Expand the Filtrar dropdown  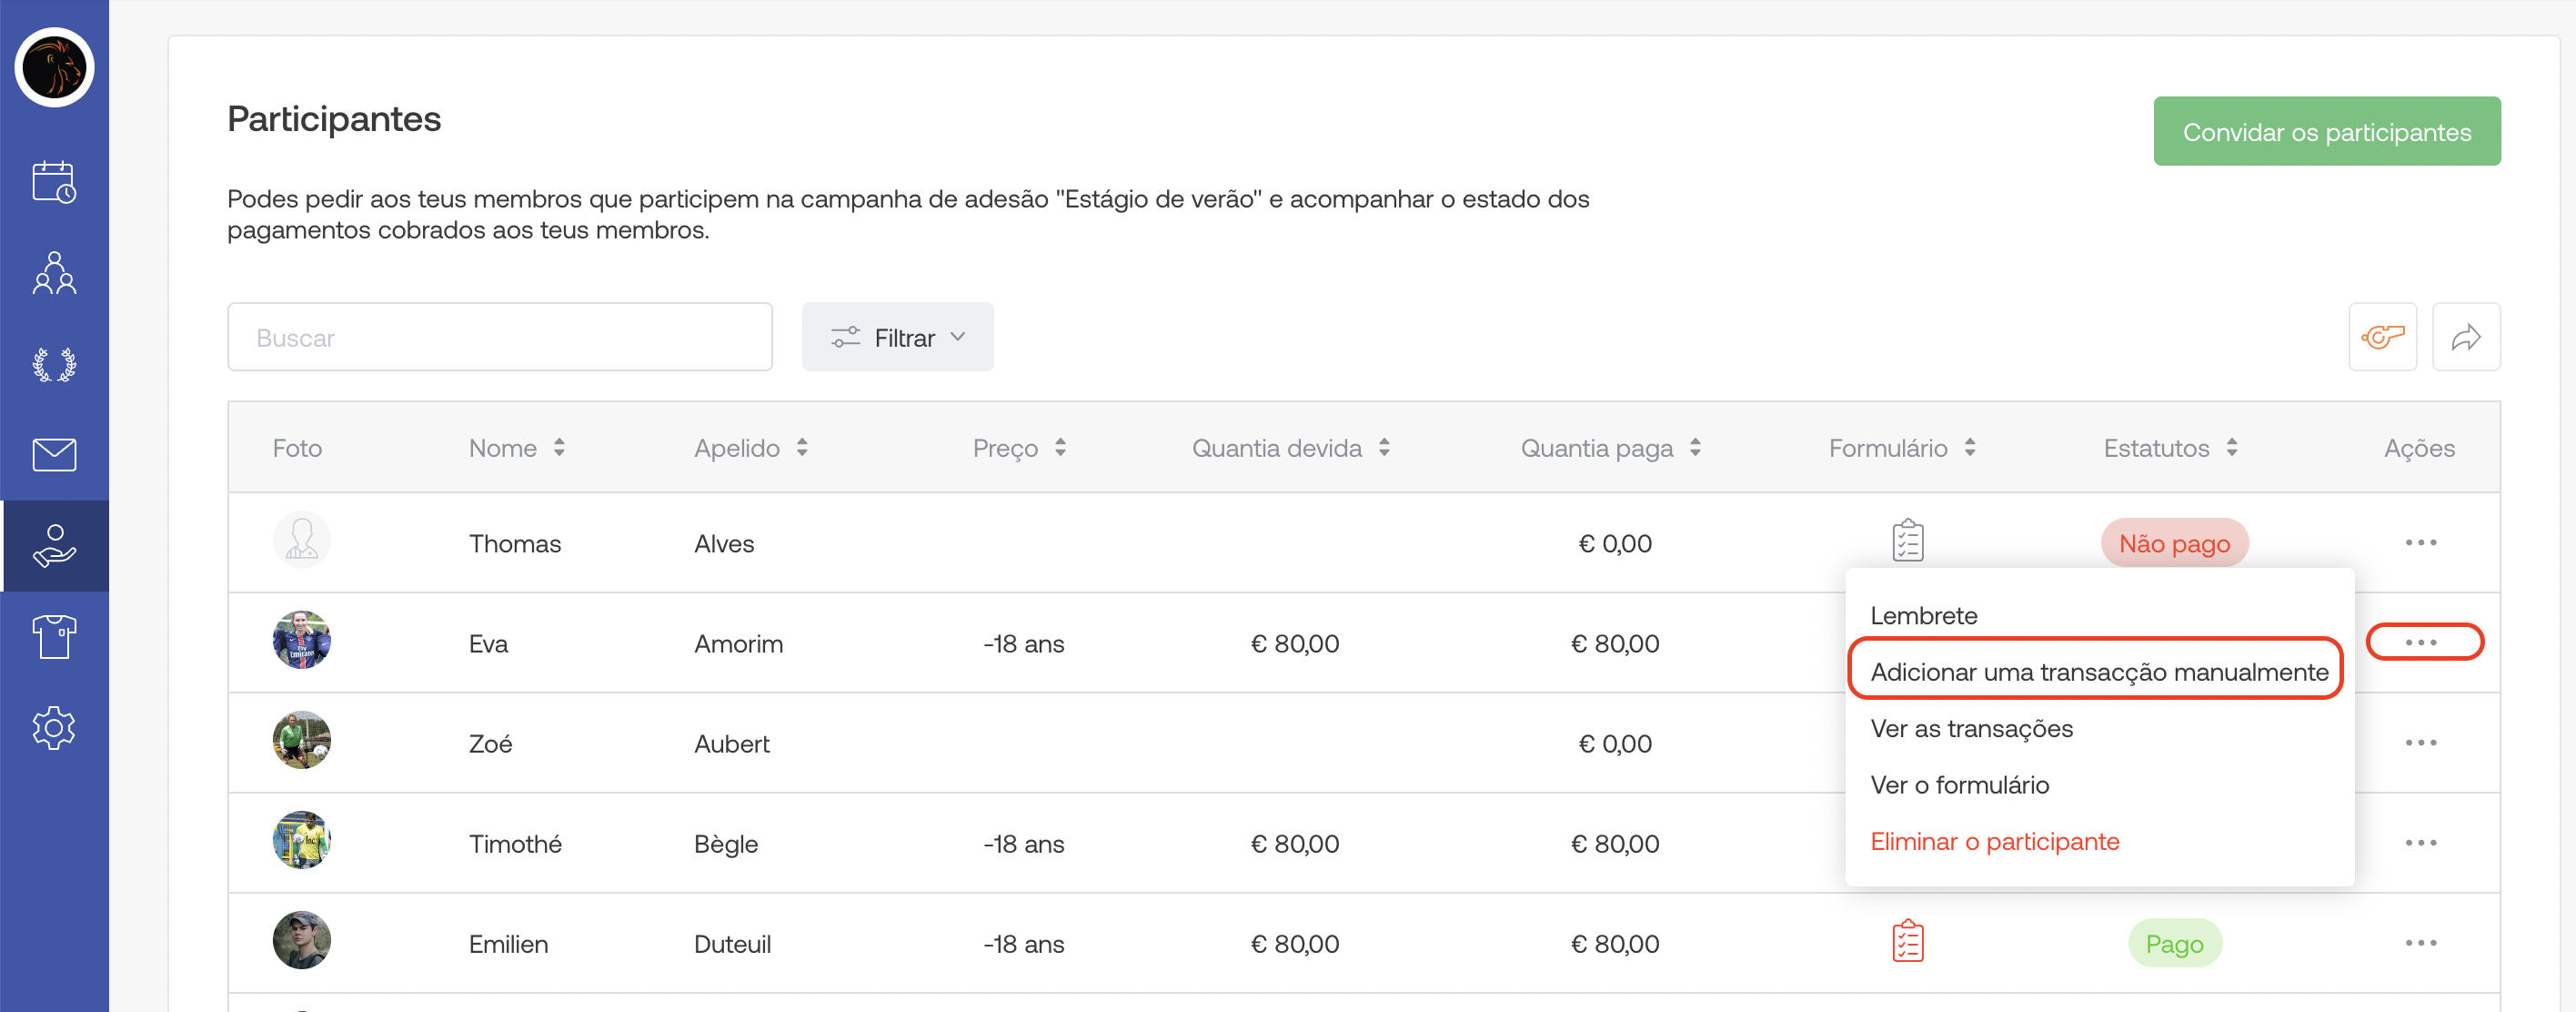coord(897,338)
